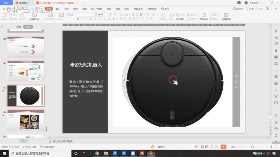Expand the font size dropdown showing -0.05
Image resolution: width=280 pixels, height=157 pixels.
click(107, 14)
